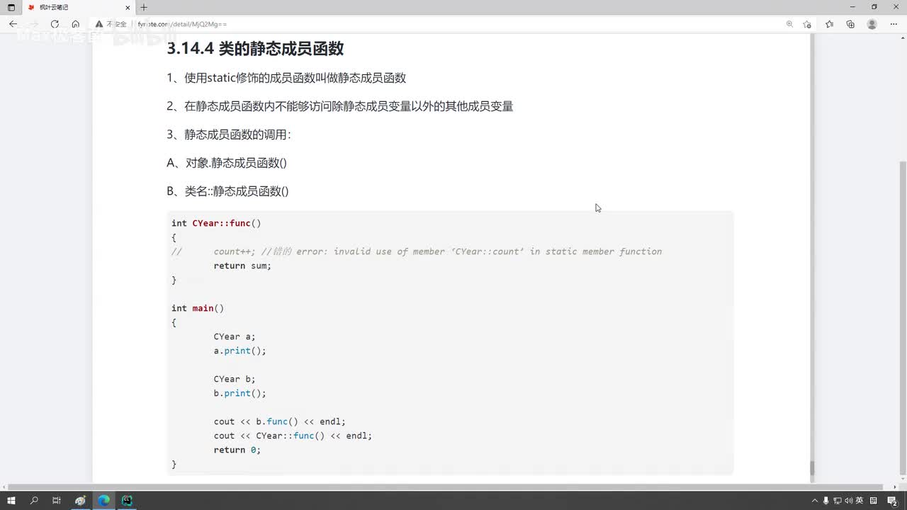Click the code line a.print();
The height and width of the screenshot is (510, 907).
coord(240,351)
